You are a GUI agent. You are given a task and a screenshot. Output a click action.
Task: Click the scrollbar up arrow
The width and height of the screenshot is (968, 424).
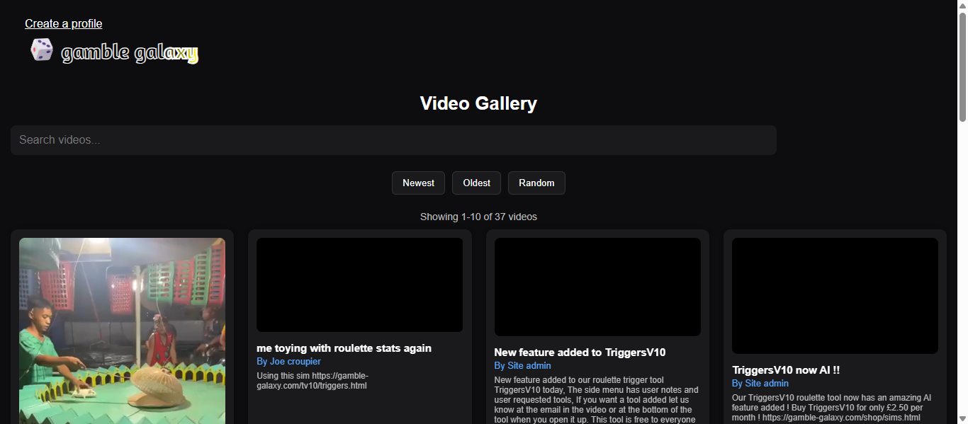[x=962, y=6]
